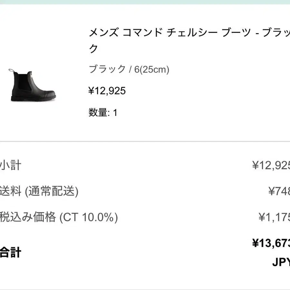Viewport: 290px width, 290px height.
Task: Click the ¥12,925 price under the product variant
Action: 107,91
